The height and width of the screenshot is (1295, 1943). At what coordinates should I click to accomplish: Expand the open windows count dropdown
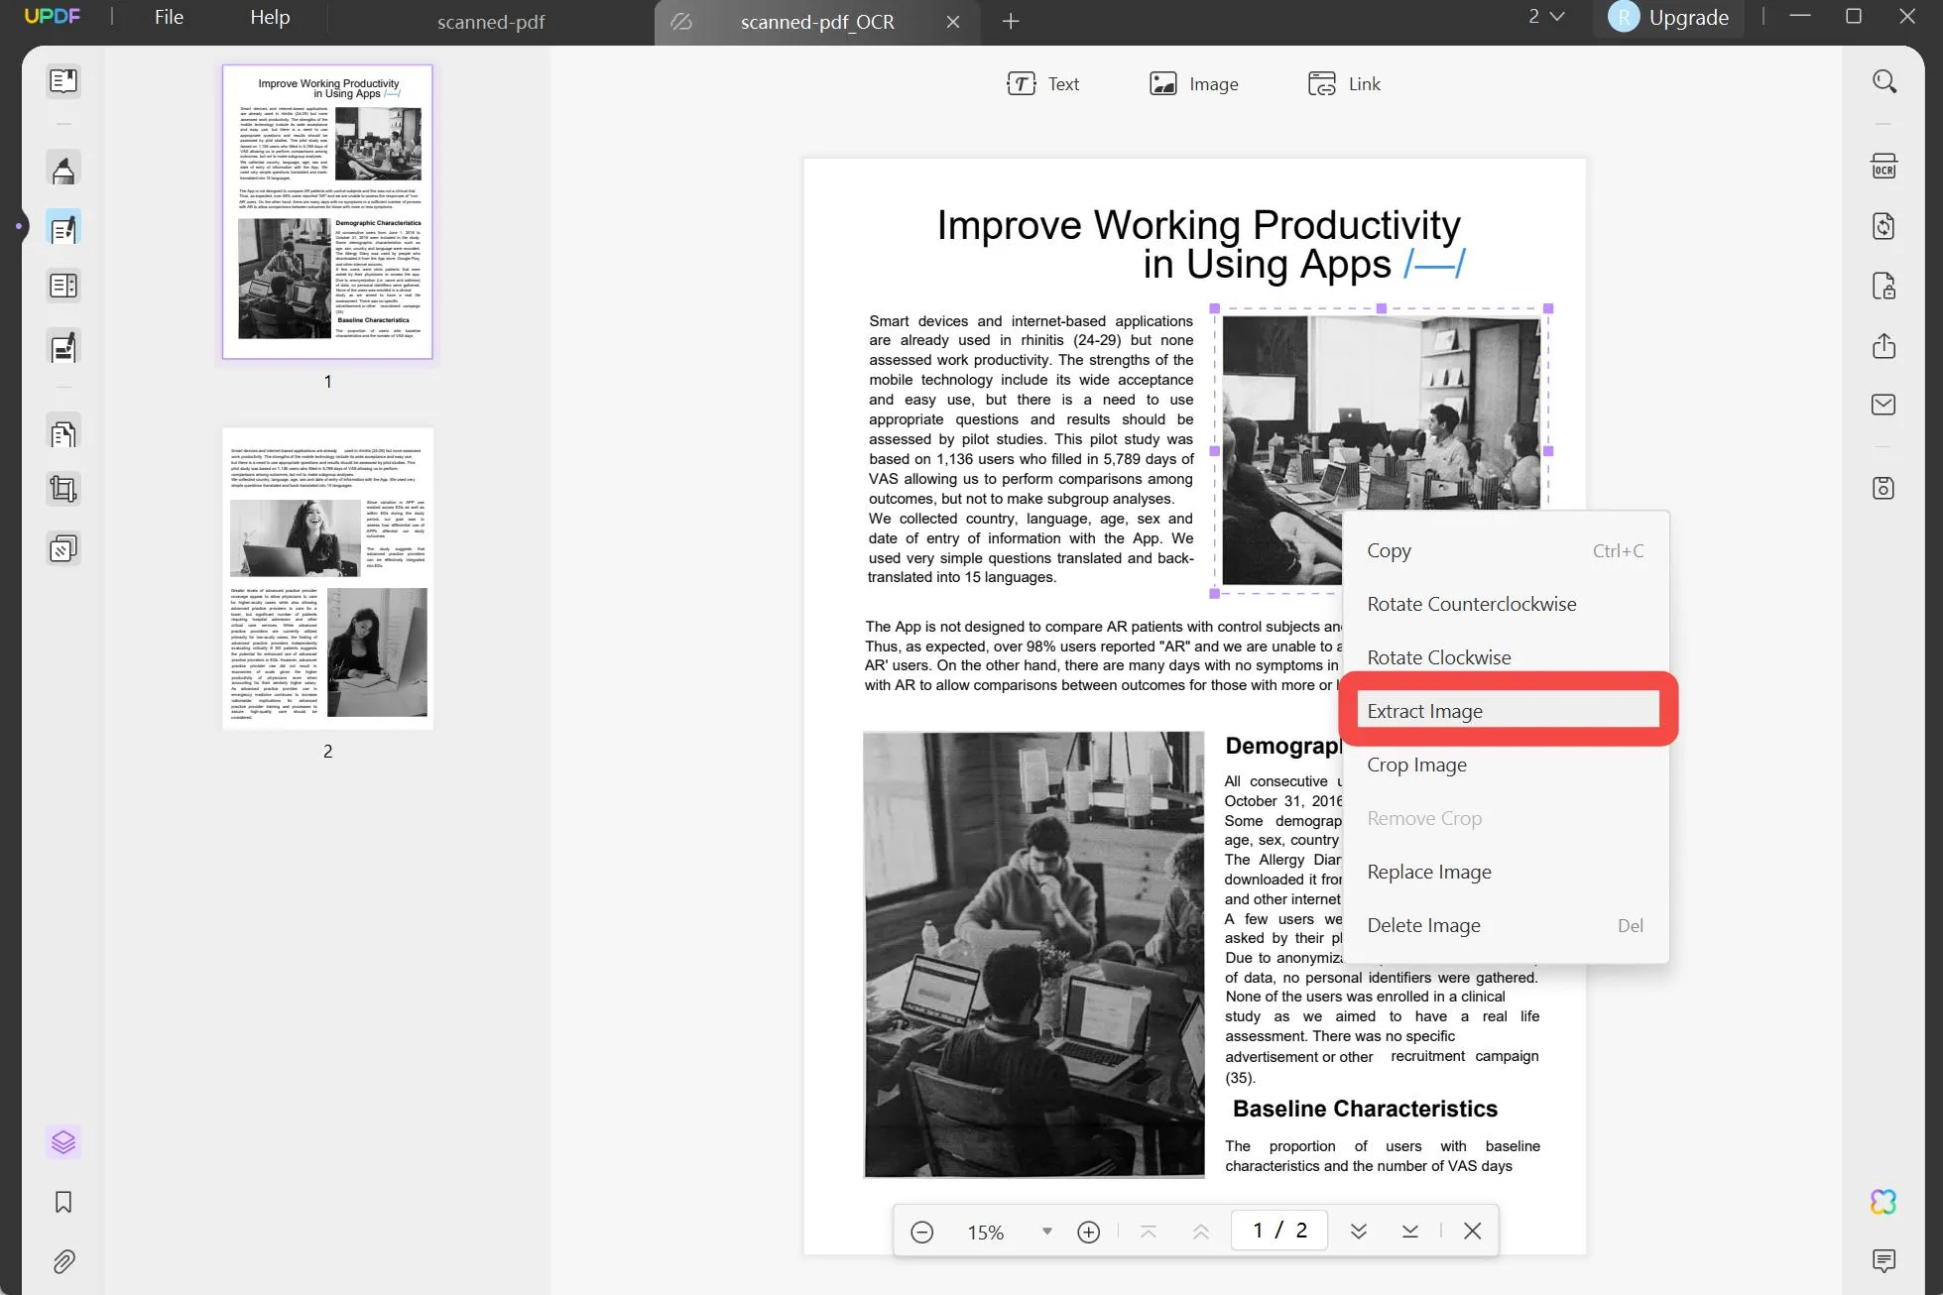tap(1546, 17)
